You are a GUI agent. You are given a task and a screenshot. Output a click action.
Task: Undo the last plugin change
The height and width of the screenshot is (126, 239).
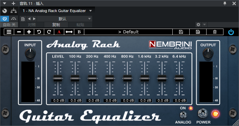click(39, 32)
